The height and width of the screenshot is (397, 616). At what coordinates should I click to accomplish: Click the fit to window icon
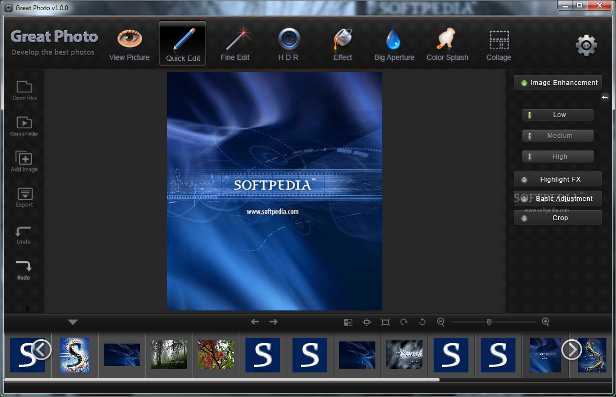366,322
